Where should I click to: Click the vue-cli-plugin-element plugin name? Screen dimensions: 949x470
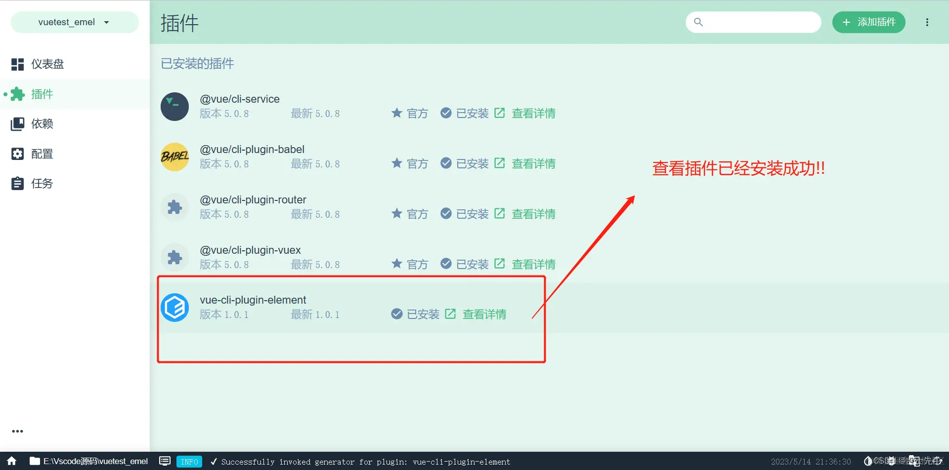tap(253, 300)
